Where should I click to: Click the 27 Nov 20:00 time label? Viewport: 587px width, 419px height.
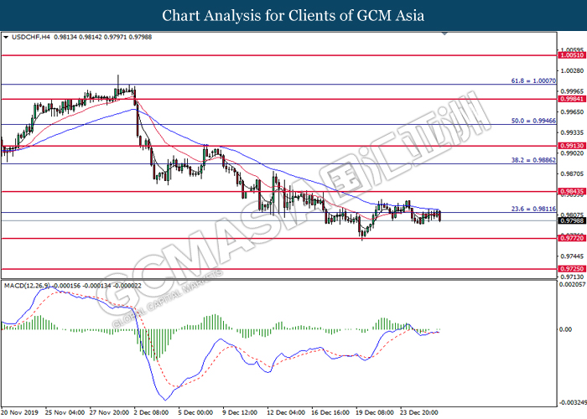point(109,412)
